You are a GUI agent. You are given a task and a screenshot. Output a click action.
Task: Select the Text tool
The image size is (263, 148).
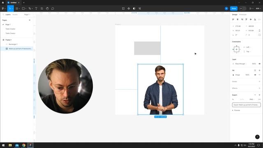(36, 8)
